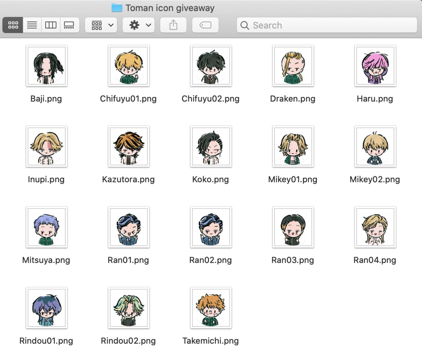422x361 pixels.
Task: Click the file name Ran01.png
Action: [128, 260]
